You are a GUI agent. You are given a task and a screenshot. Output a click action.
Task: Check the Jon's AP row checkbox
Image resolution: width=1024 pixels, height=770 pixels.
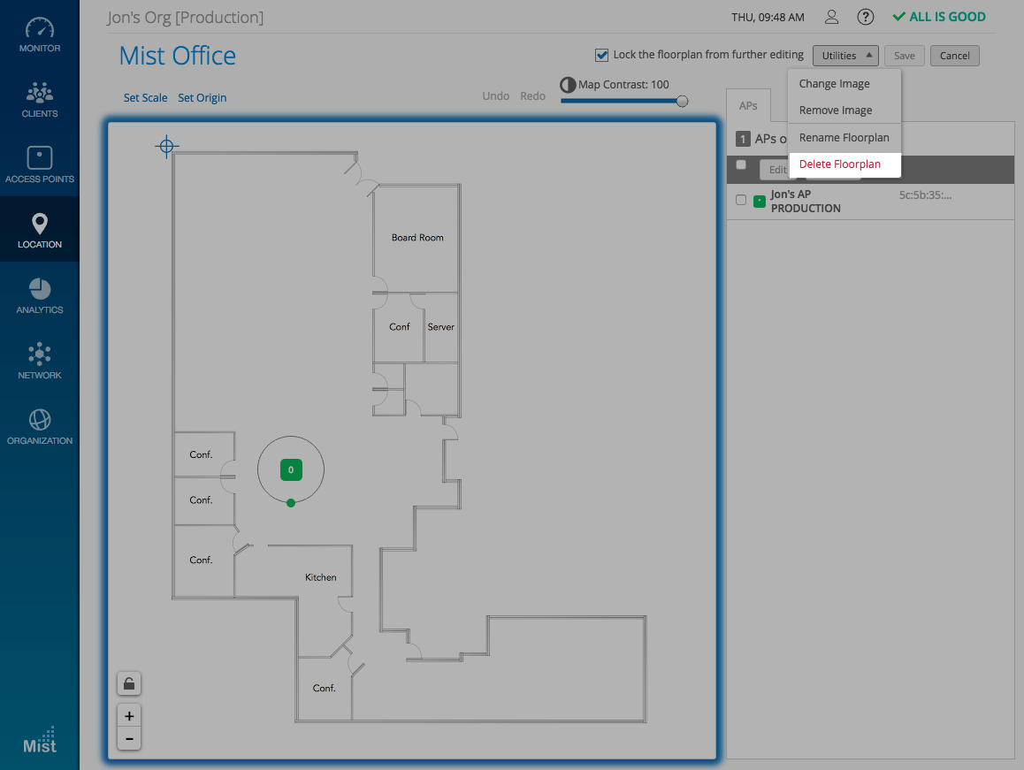point(740,200)
